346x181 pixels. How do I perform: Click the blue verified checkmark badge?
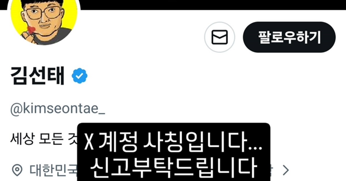(80, 76)
